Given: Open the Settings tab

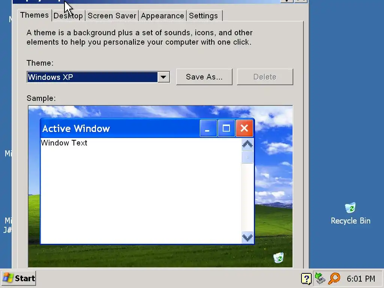Looking at the screenshot, I should 204,16.
